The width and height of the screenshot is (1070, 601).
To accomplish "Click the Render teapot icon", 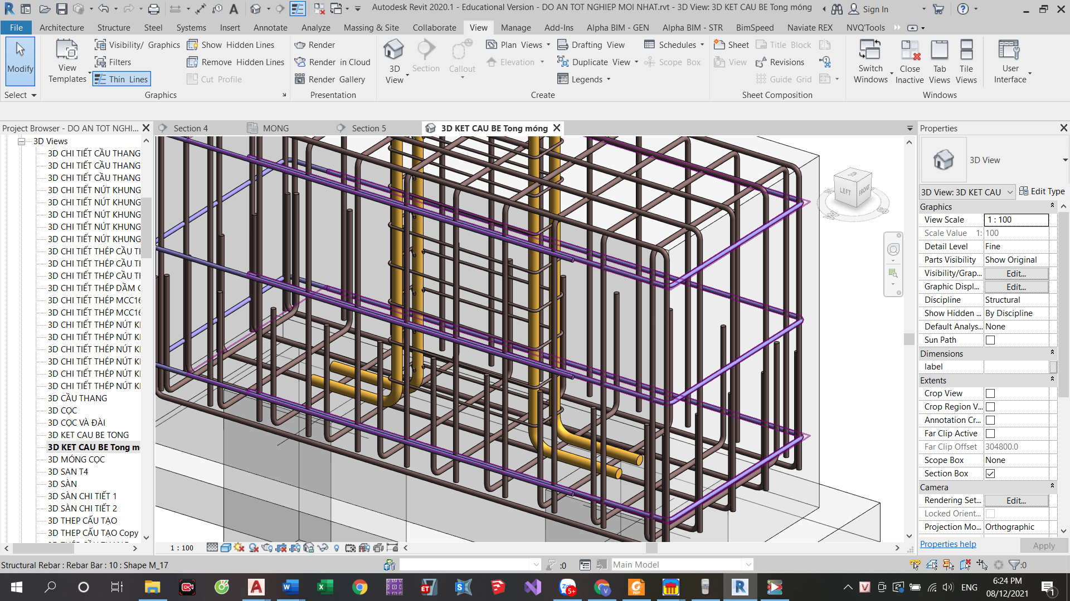I will tap(300, 45).
